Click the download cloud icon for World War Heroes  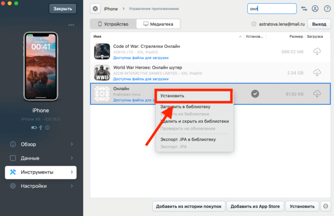click(x=317, y=73)
